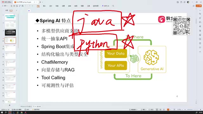Select slide 1 thumbnail

pos(10,17)
